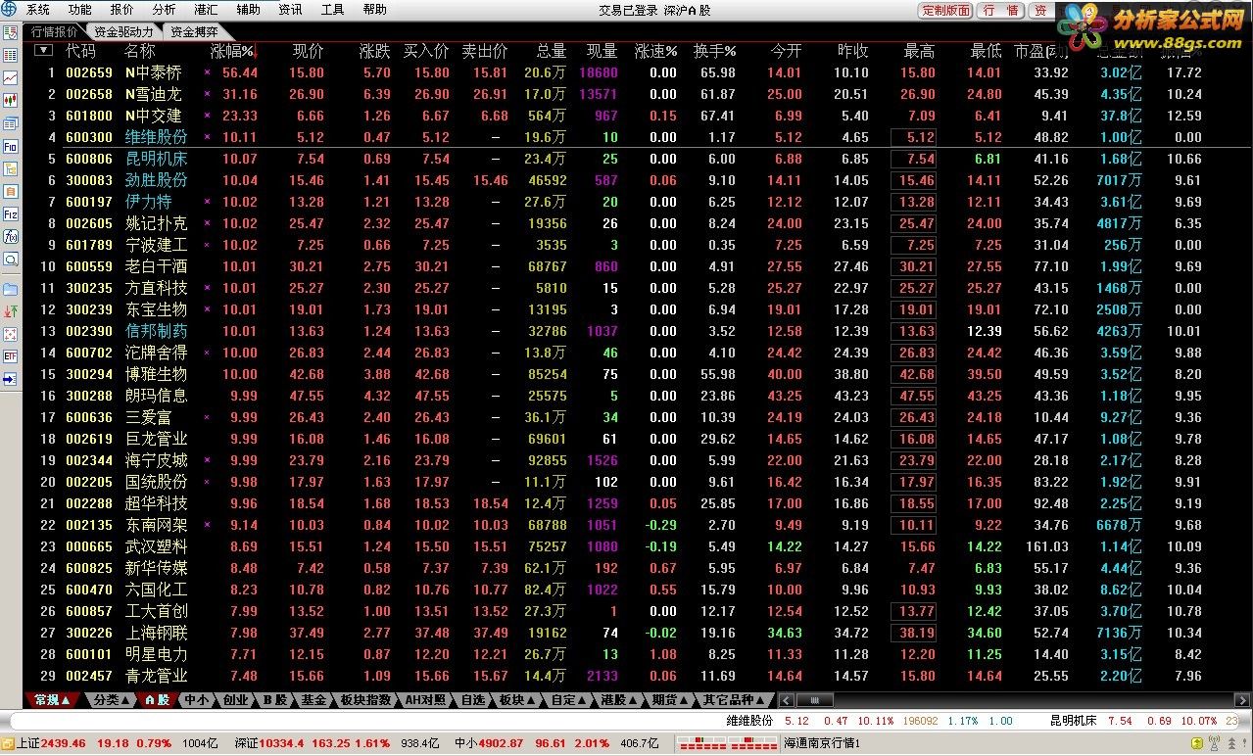Screen dimensions: 1253x756
Task: Click the red-green up/down arrows icon
Action: coord(10,311)
